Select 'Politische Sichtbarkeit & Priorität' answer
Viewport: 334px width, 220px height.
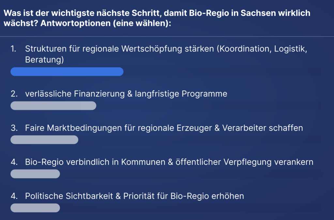(134, 196)
